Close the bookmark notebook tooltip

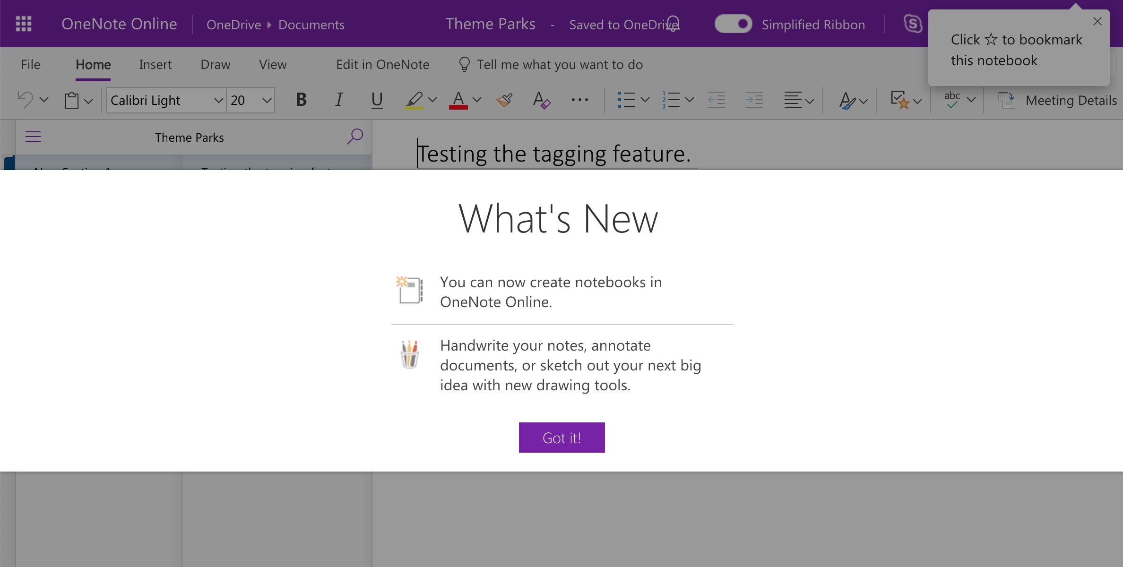pyautogui.click(x=1097, y=21)
